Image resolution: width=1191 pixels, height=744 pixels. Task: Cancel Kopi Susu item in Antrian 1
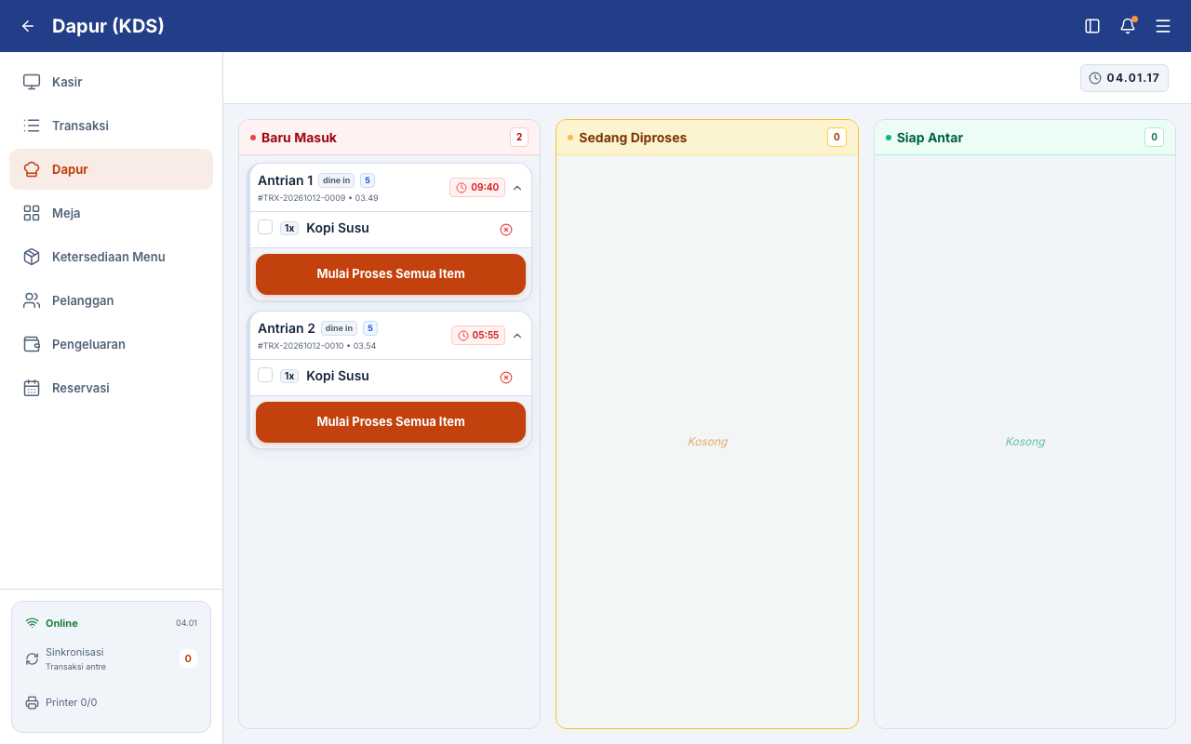coord(506,230)
